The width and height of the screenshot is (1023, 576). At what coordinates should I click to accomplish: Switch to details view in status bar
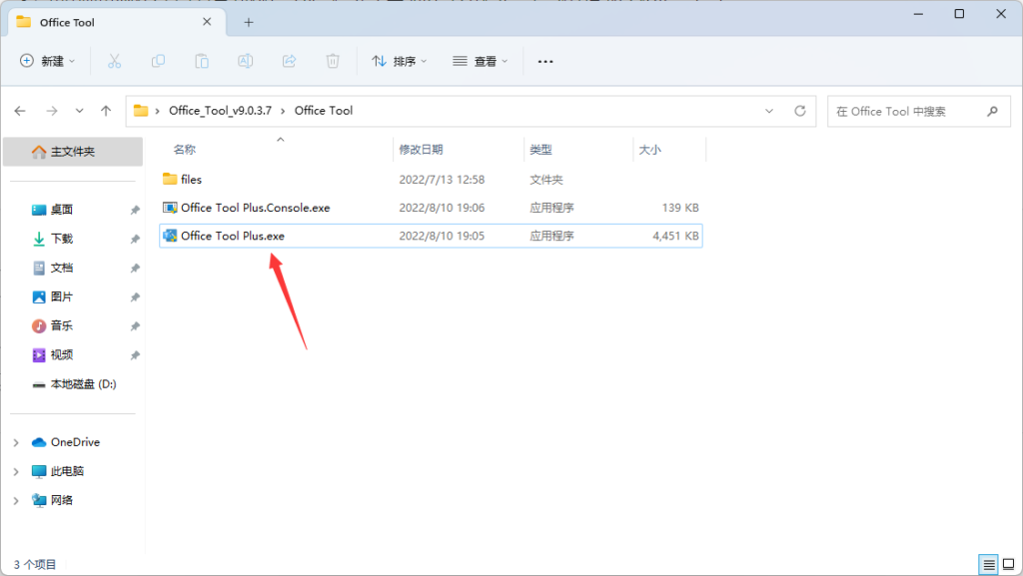point(988,564)
